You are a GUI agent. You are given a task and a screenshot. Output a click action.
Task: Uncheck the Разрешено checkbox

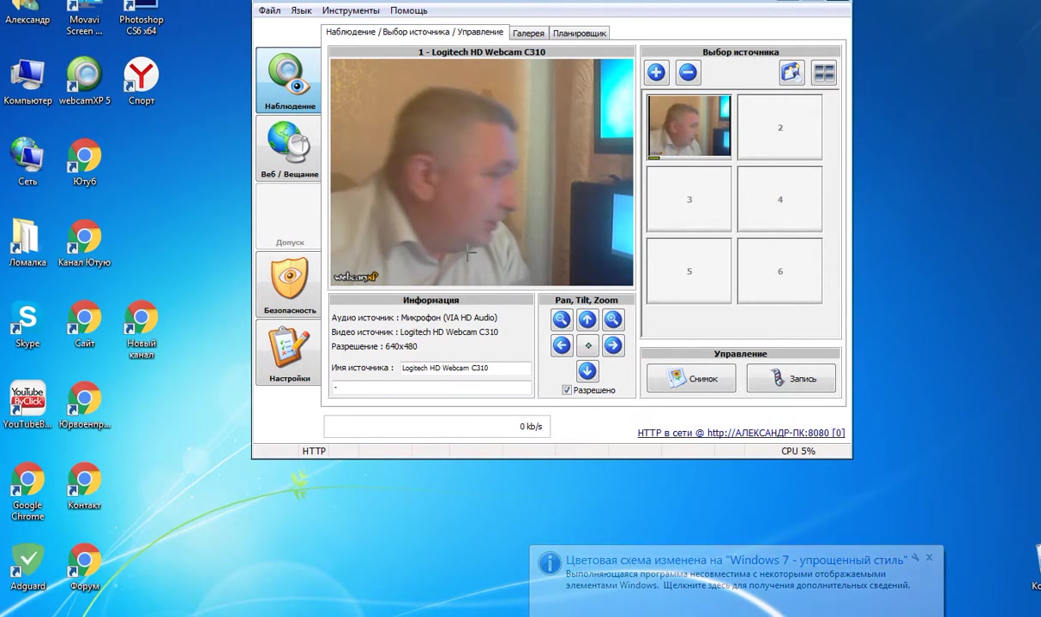[x=567, y=390]
